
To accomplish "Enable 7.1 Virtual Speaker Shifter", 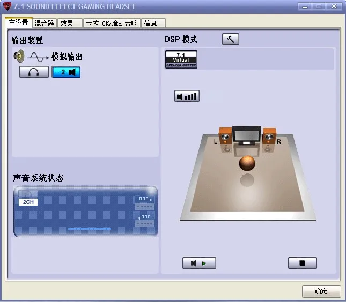I will 181,59.
